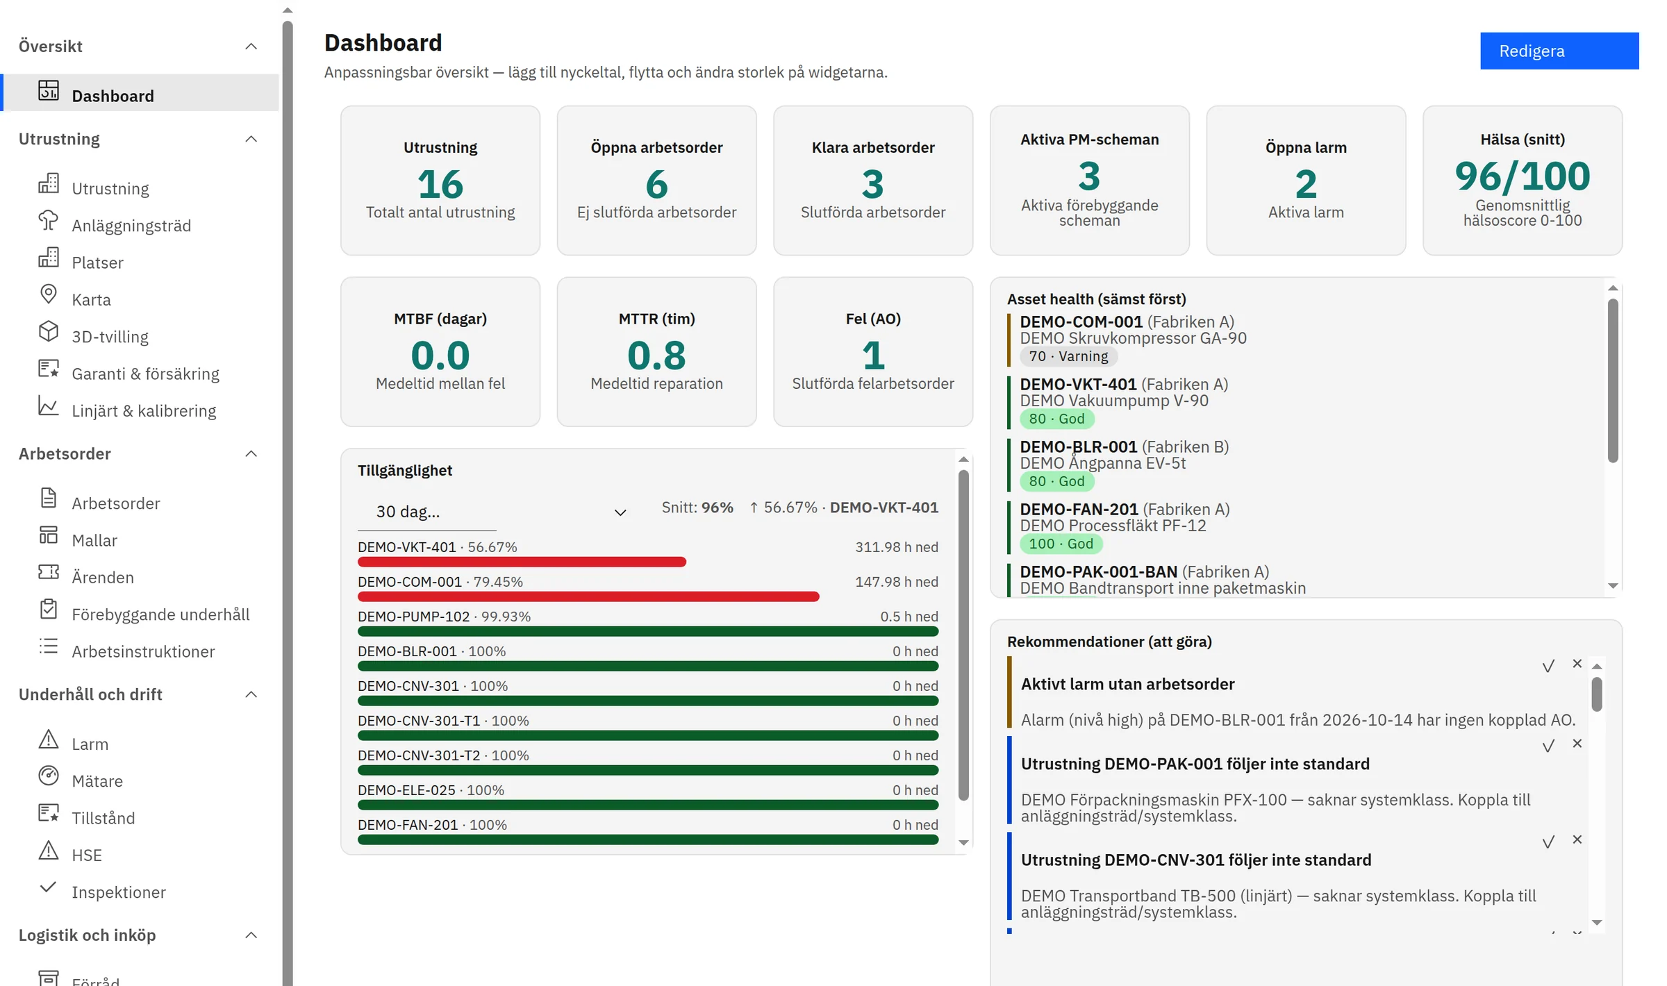Viewport: 1667px width, 986px height.
Task: Select the Ärenden ticket icon
Action: coord(49,572)
